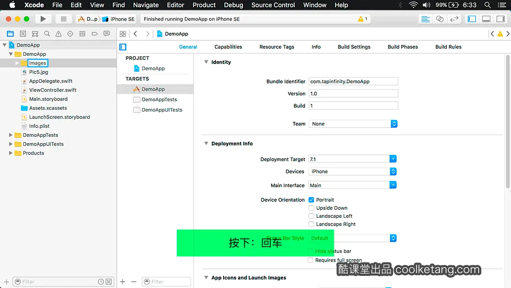
Task: Remove the selected target with minus
Action: coord(134,282)
